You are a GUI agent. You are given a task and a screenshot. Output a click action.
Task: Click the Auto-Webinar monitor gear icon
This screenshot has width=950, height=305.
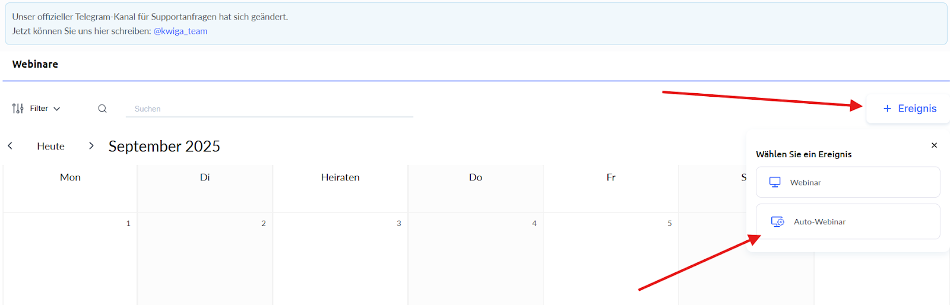pyautogui.click(x=777, y=222)
